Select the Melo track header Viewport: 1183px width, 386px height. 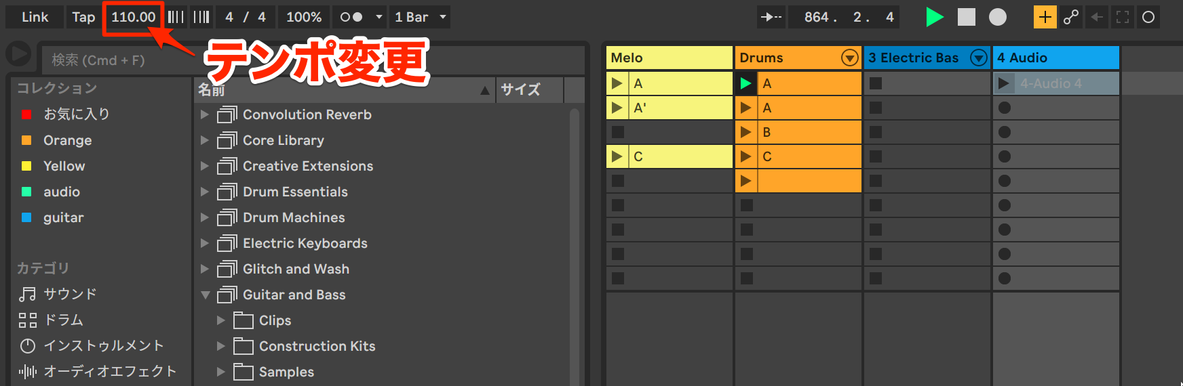(669, 58)
